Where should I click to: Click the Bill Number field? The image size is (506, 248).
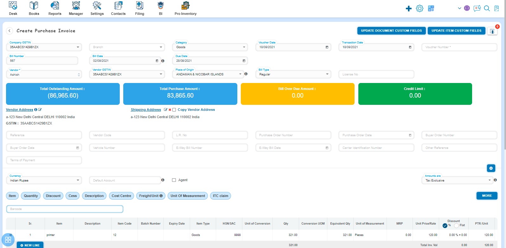42,60
